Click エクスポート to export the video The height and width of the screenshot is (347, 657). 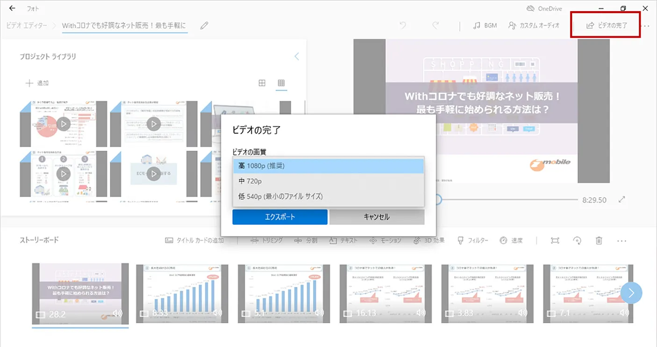click(x=279, y=216)
